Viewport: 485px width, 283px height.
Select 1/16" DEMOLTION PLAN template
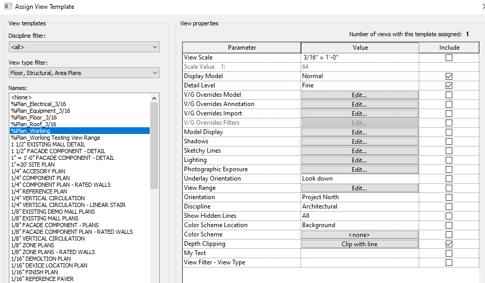(x=41, y=259)
